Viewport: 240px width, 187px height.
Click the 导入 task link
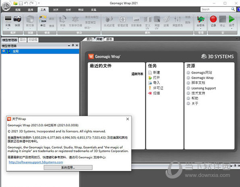coord(156,83)
